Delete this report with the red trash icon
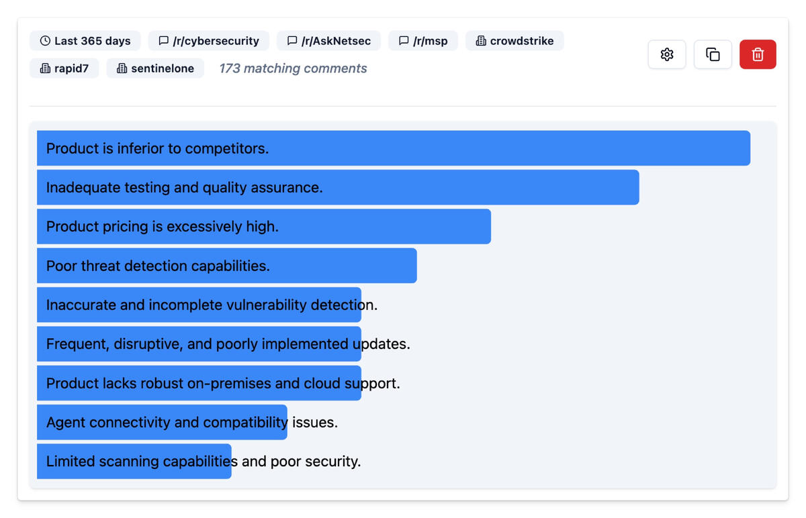The width and height of the screenshot is (806, 518). click(758, 54)
